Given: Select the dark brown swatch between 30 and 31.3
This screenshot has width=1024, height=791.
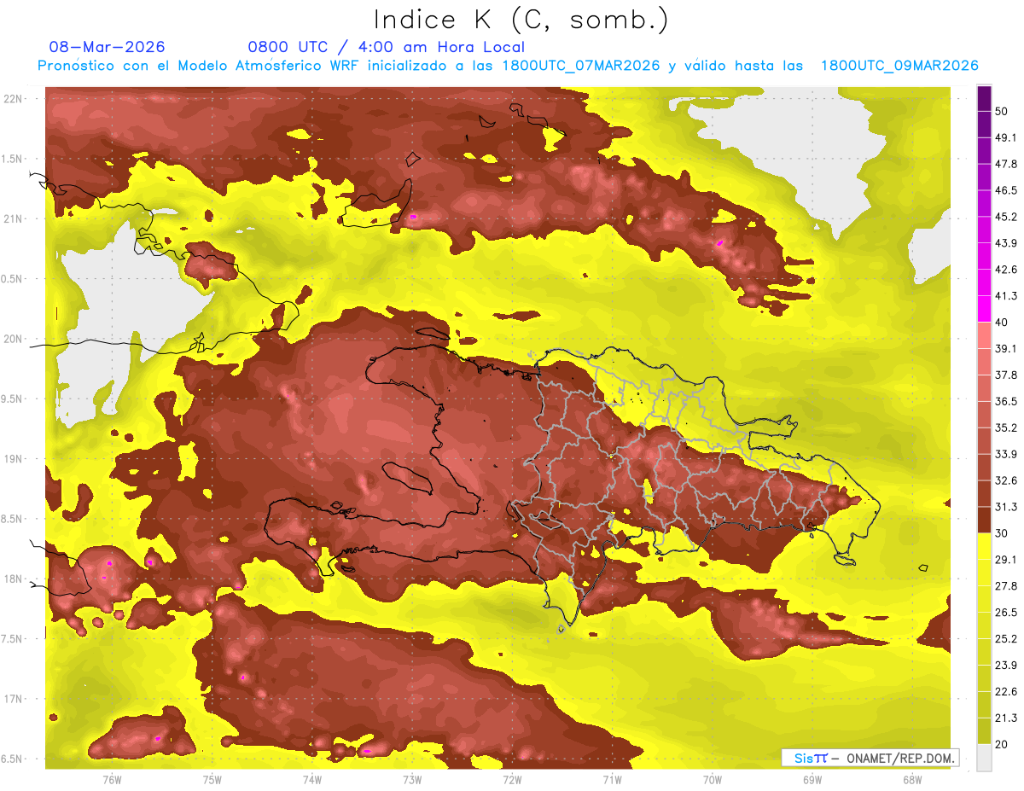Looking at the screenshot, I should pyautogui.click(x=984, y=520).
